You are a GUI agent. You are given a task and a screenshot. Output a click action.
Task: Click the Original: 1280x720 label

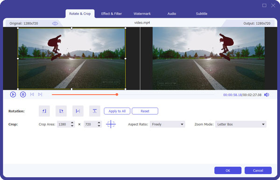(24, 23)
